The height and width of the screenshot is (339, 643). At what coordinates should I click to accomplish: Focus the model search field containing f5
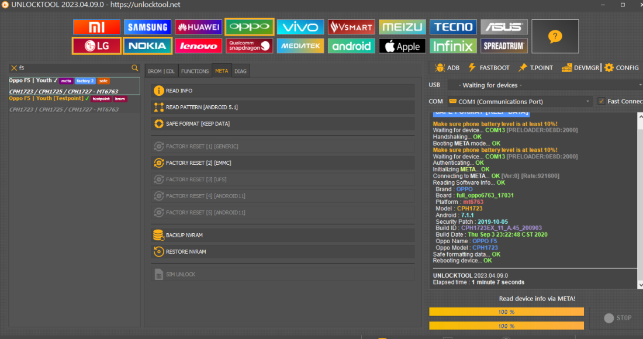tap(74, 68)
